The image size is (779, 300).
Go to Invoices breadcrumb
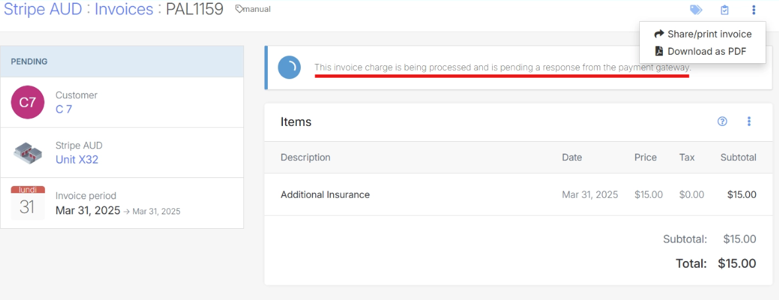click(124, 9)
